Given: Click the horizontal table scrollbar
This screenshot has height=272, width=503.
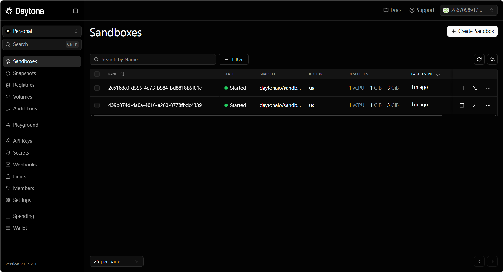Looking at the screenshot, I should click(268, 115).
